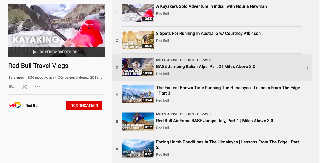Click the Red Bull Travel Vlogs playlist title

(x=38, y=66)
